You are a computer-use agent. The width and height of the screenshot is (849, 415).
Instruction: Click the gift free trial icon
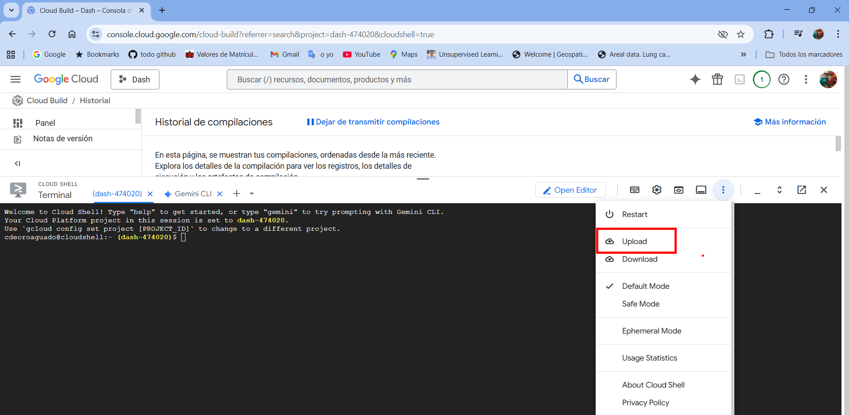tap(717, 79)
